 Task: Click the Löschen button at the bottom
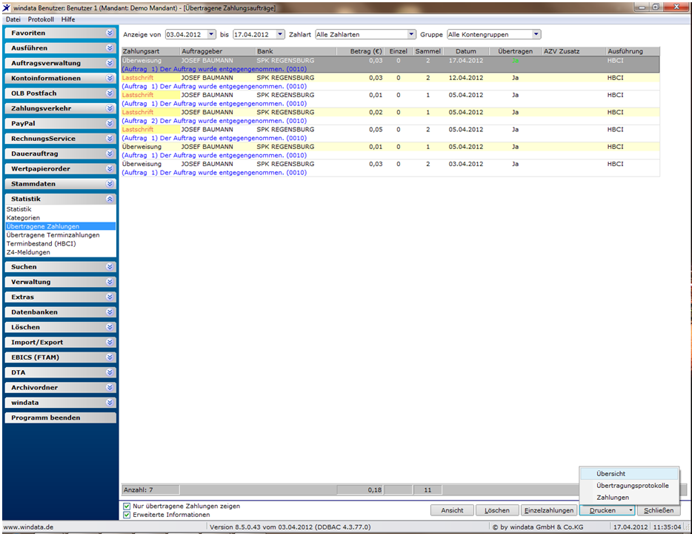(497, 510)
